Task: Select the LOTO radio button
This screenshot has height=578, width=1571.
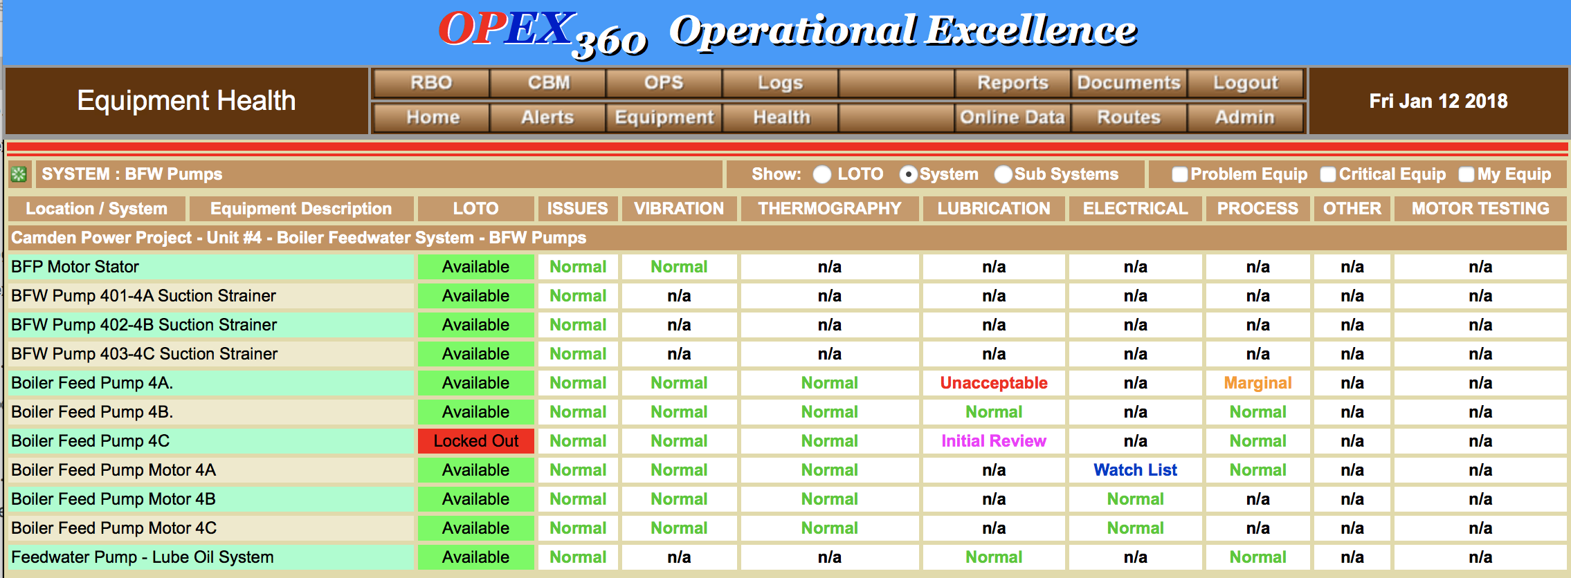Action: tap(821, 174)
